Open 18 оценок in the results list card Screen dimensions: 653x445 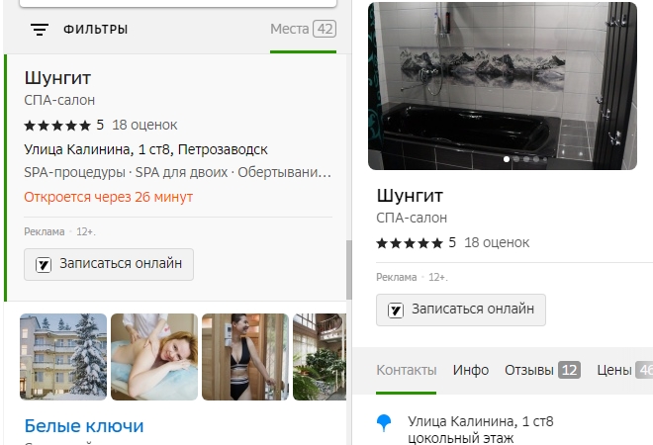(x=144, y=125)
